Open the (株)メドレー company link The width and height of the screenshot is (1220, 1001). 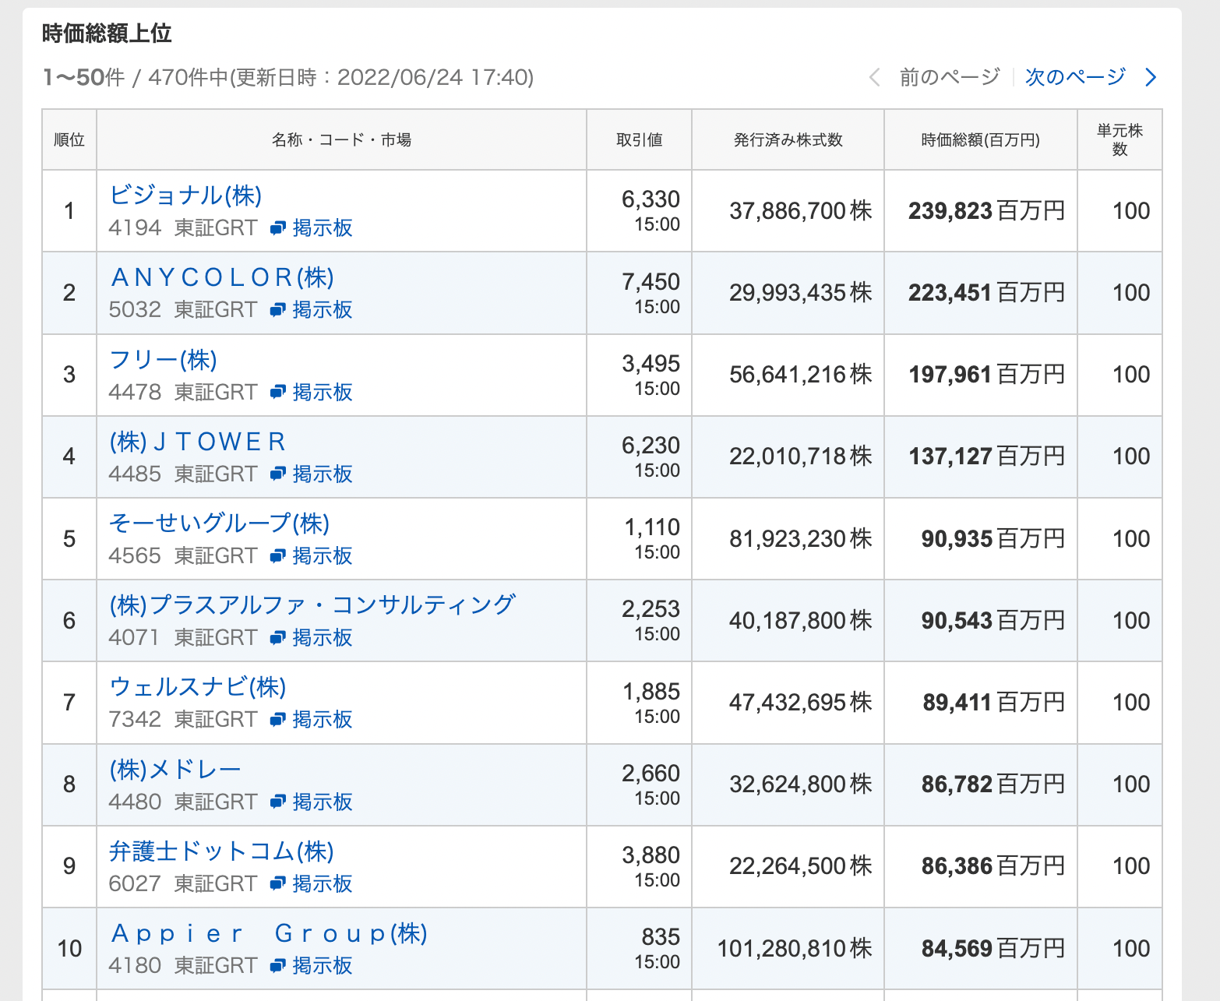(x=175, y=769)
